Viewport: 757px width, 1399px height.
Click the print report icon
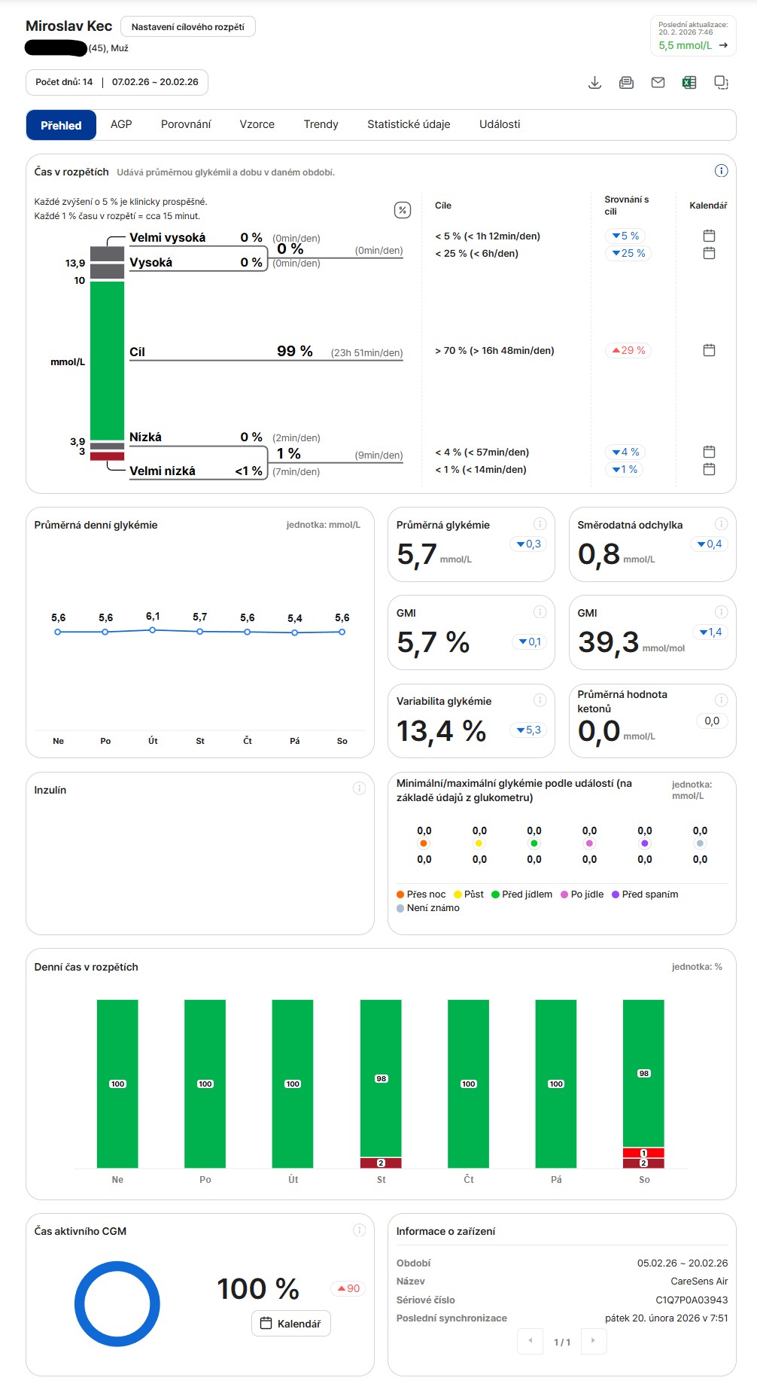pos(626,83)
